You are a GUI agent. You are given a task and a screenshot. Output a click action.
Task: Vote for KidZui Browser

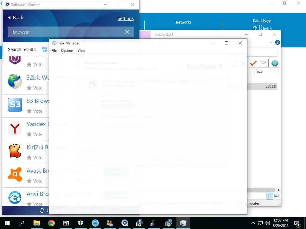tap(35, 157)
